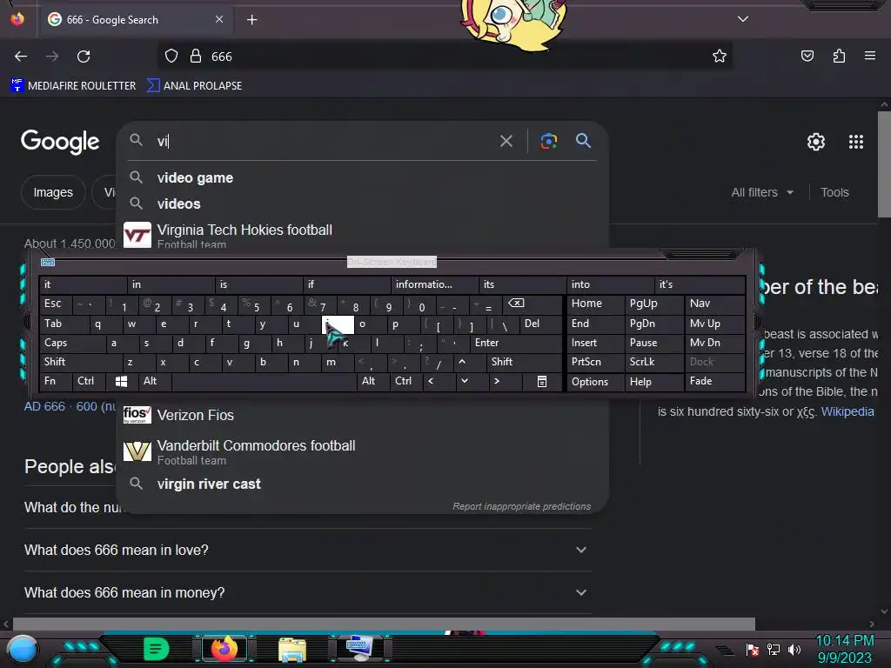Choose the 'video game' suggestion

363,177
